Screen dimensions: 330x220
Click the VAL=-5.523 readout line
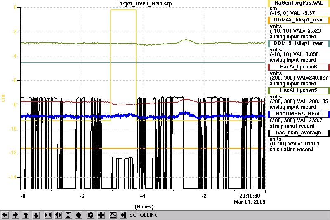[x=295, y=31]
